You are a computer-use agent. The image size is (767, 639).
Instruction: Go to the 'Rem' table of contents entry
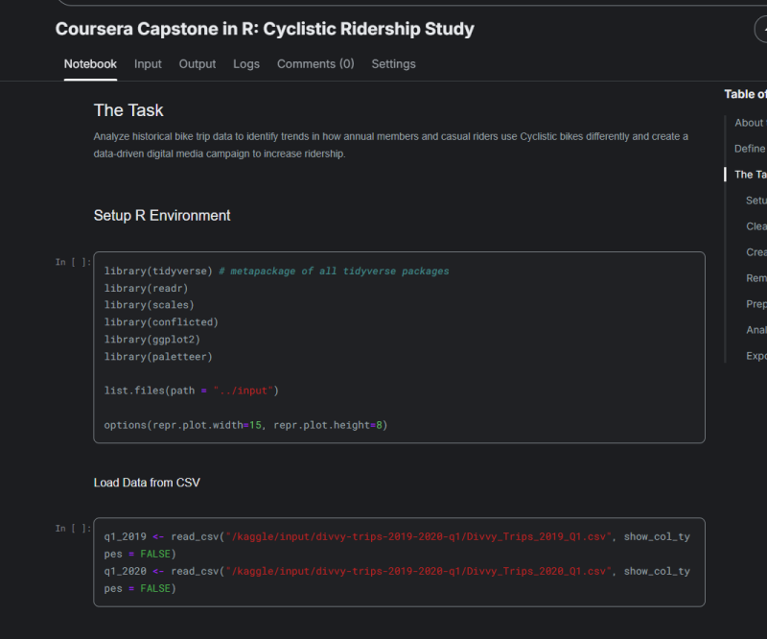[x=756, y=278]
